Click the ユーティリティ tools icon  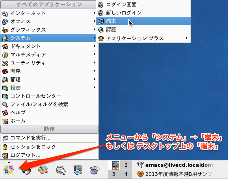(5, 63)
